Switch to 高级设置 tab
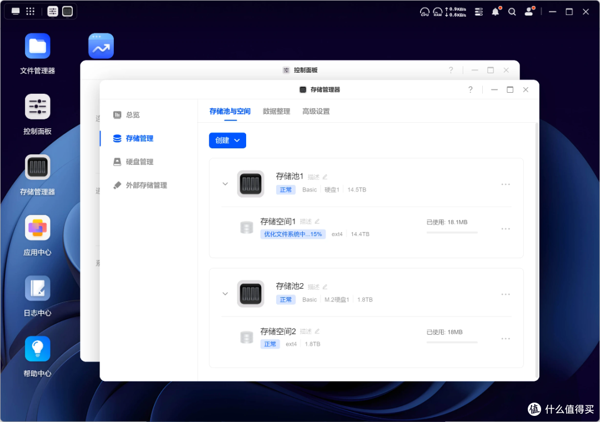This screenshot has height=422, width=600. [x=316, y=112]
